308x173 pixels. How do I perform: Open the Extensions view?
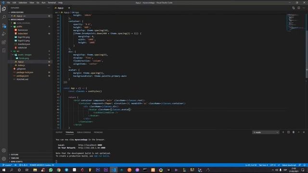point(4,42)
